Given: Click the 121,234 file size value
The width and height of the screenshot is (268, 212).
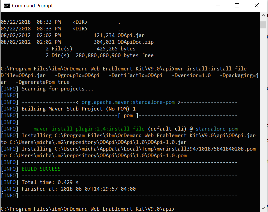Looking at the screenshot, I should pos(104,35).
